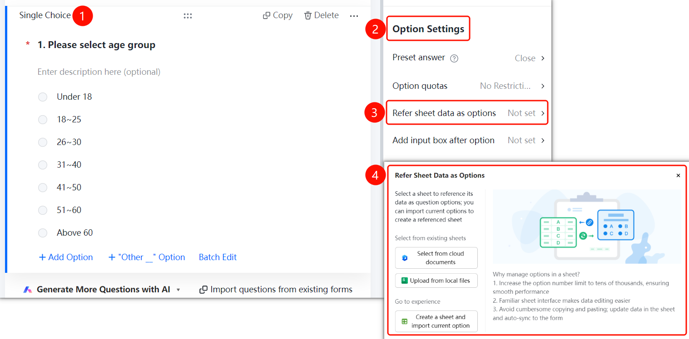This screenshot has width=689, height=339.
Task: Select the 51~60 radio option
Action: [43, 210]
